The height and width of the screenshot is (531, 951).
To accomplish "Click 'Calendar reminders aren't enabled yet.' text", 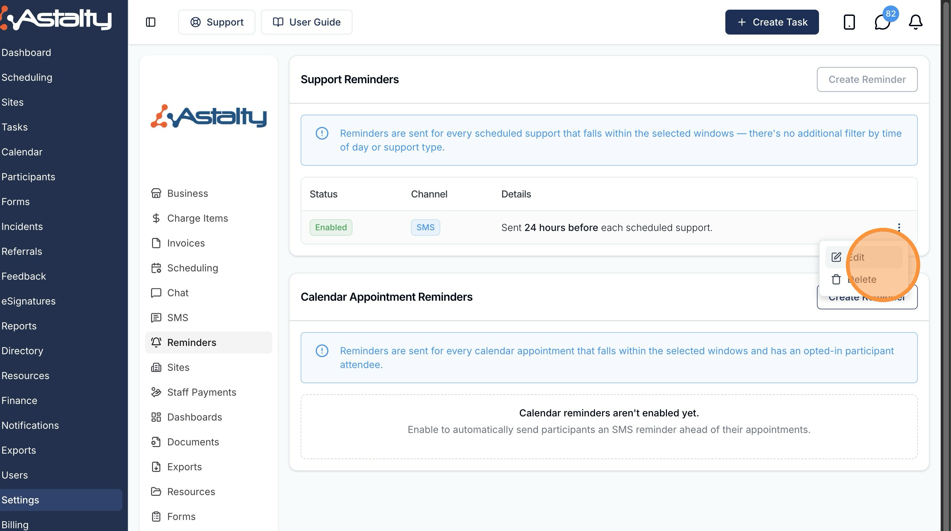I will [x=609, y=413].
